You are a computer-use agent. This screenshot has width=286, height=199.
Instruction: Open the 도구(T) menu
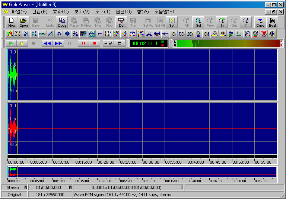[x=102, y=12]
